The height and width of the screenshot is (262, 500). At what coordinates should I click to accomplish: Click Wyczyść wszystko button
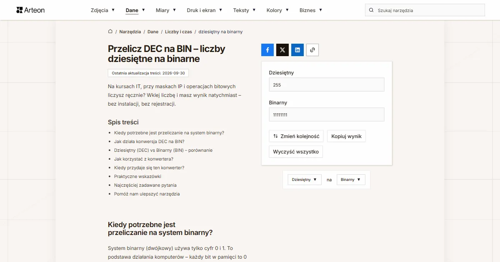click(296, 152)
